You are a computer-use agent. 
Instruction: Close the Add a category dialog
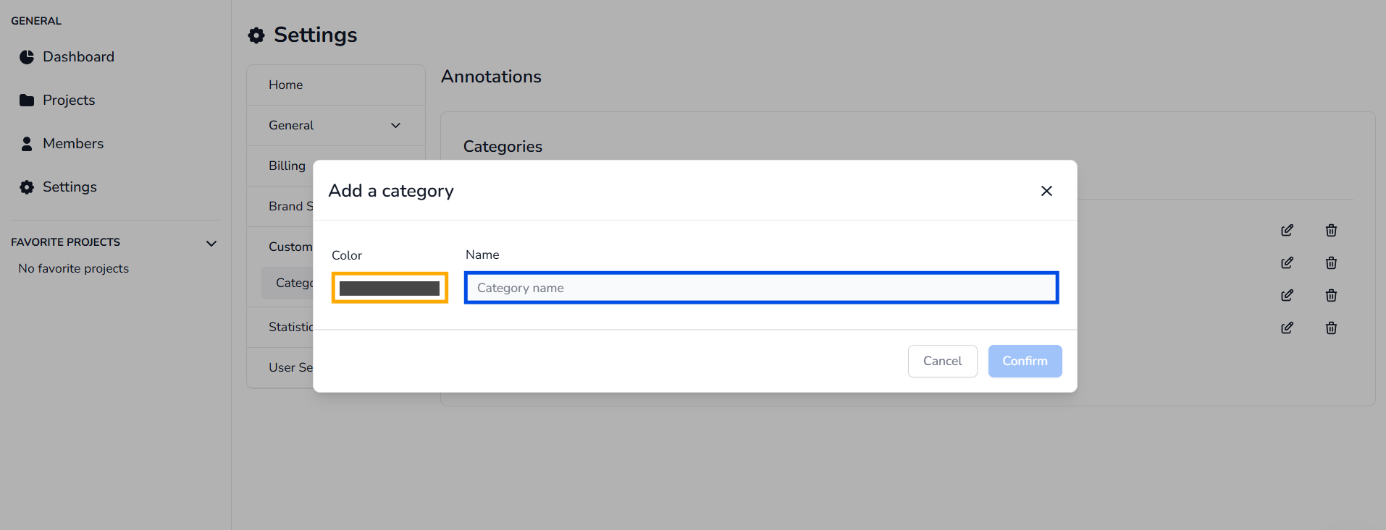pyautogui.click(x=1046, y=191)
